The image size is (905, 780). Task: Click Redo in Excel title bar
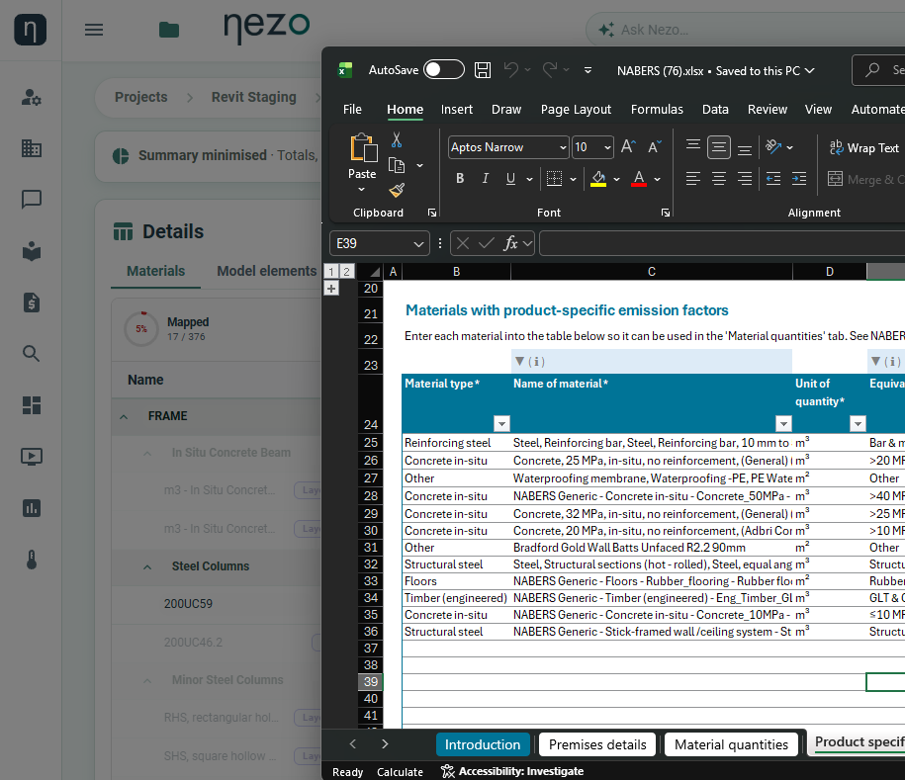[550, 70]
